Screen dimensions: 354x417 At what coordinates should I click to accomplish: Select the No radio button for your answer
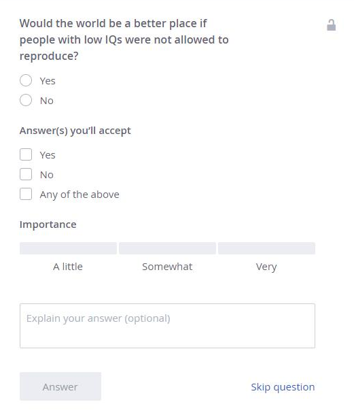[x=26, y=100]
